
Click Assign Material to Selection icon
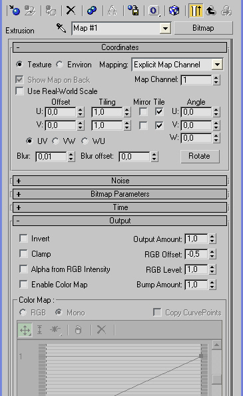click(51, 11)
